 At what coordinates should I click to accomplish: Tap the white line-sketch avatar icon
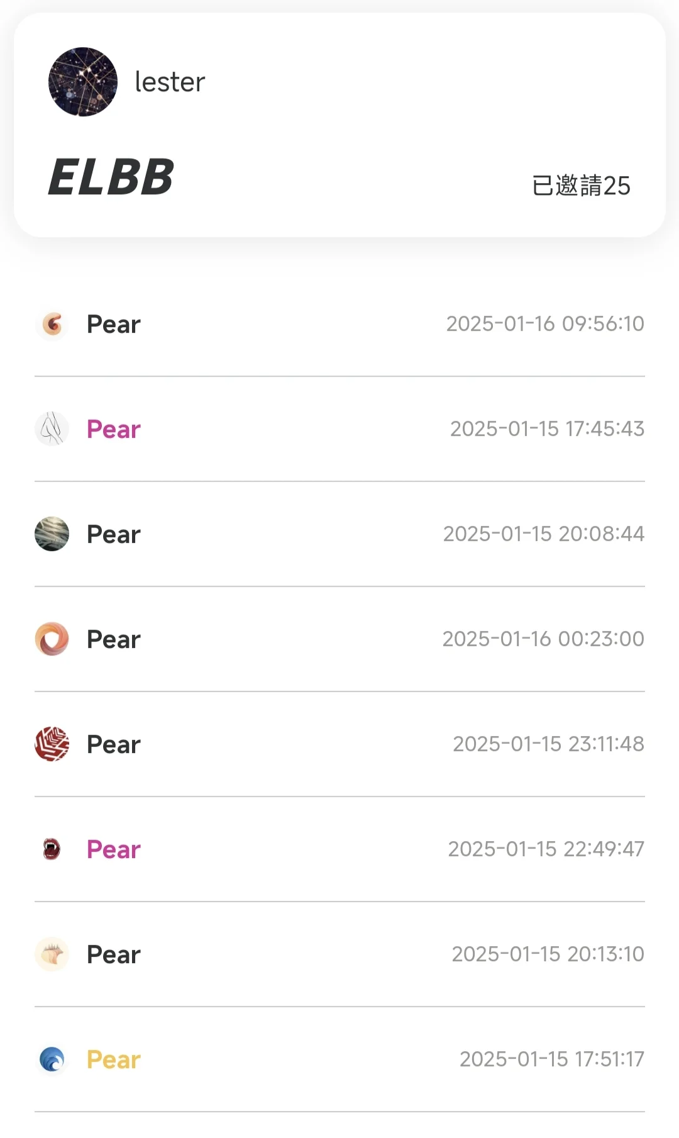coord(52,429)
